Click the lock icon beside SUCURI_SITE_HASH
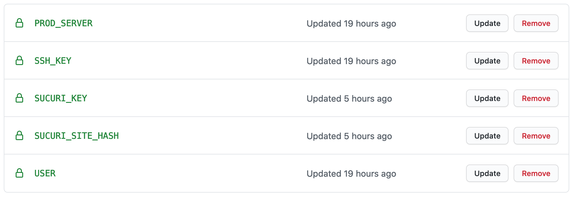The image size is (573, 197). coord(19,136)
